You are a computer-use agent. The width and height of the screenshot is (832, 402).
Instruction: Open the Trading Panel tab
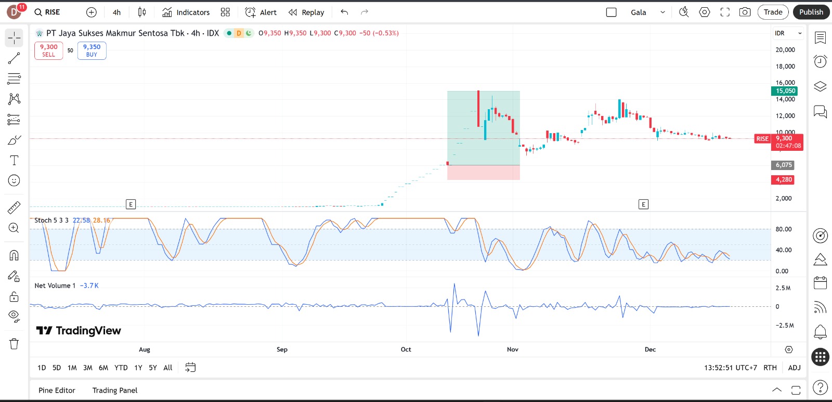[115, 391]
